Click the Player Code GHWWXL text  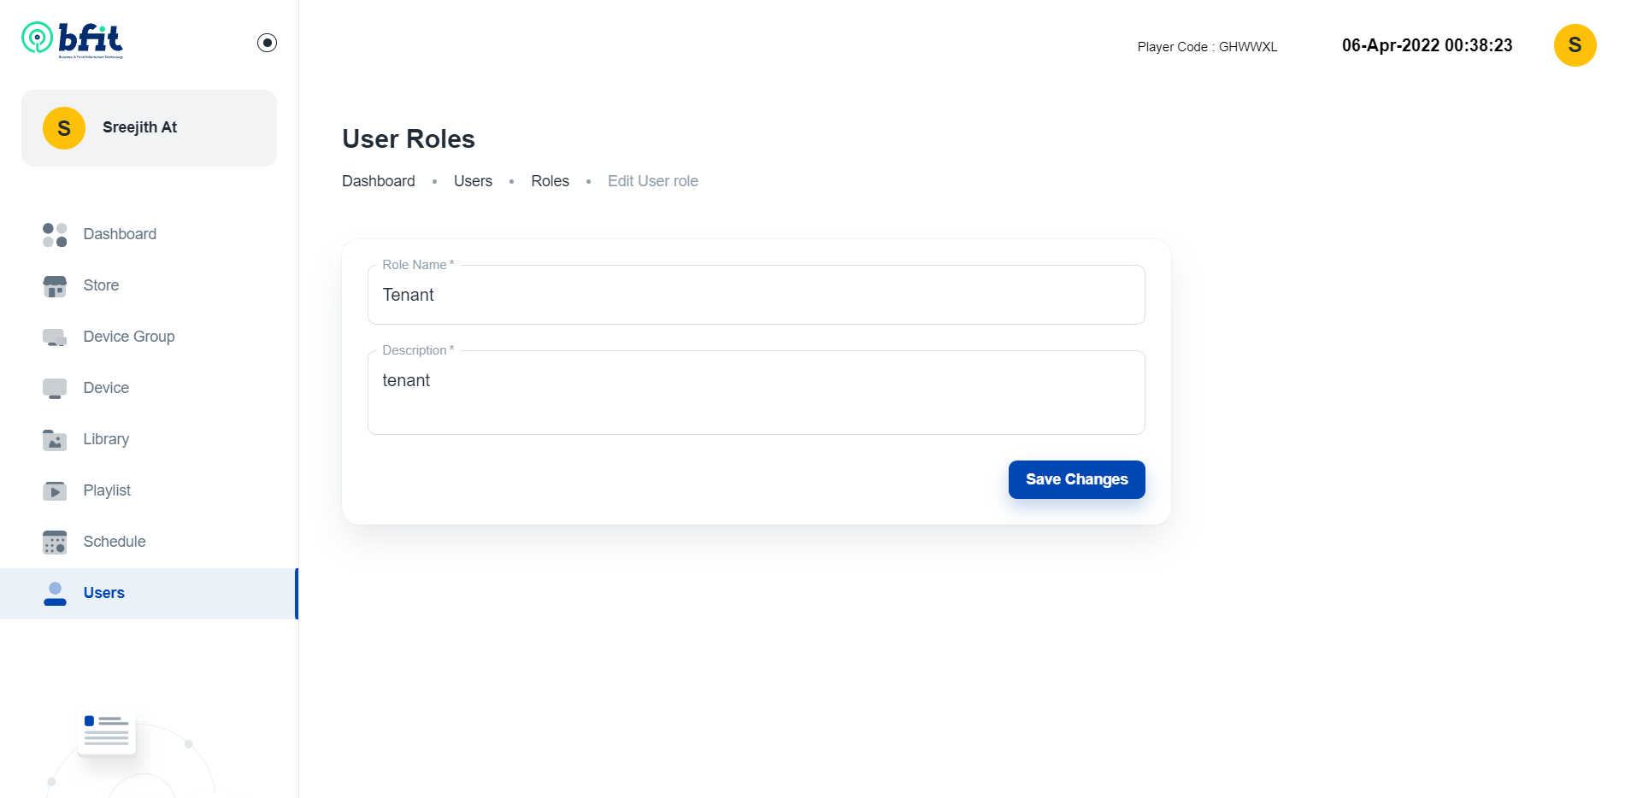(1207, 47)
